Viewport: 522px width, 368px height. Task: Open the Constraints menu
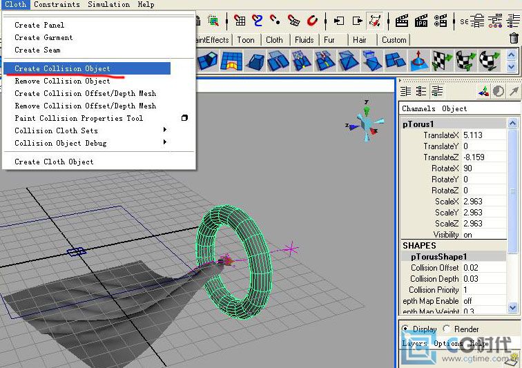[x=57, y=4]
